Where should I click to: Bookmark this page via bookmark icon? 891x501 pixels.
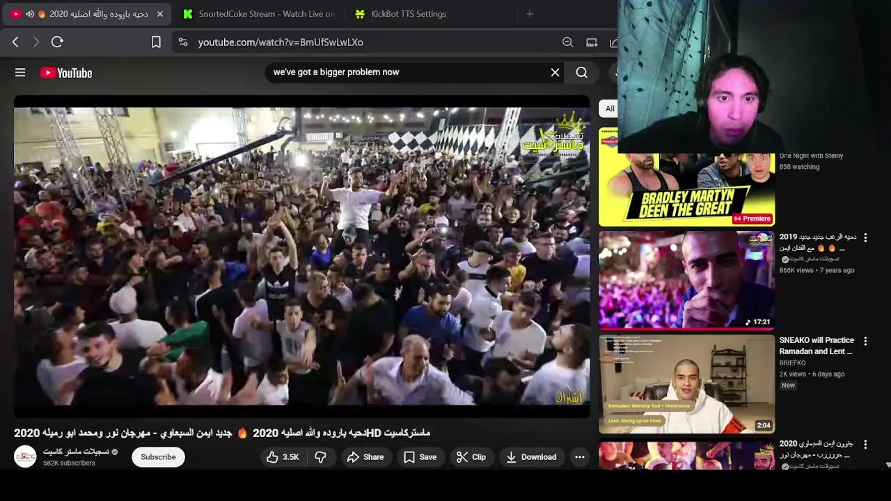tap(156, 42)
